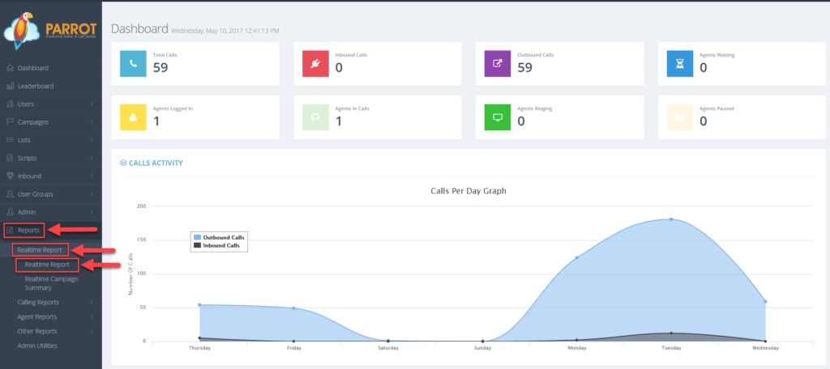Expand the Lists menu chevron
Viewport: 830px width, 369px height.
92,140
